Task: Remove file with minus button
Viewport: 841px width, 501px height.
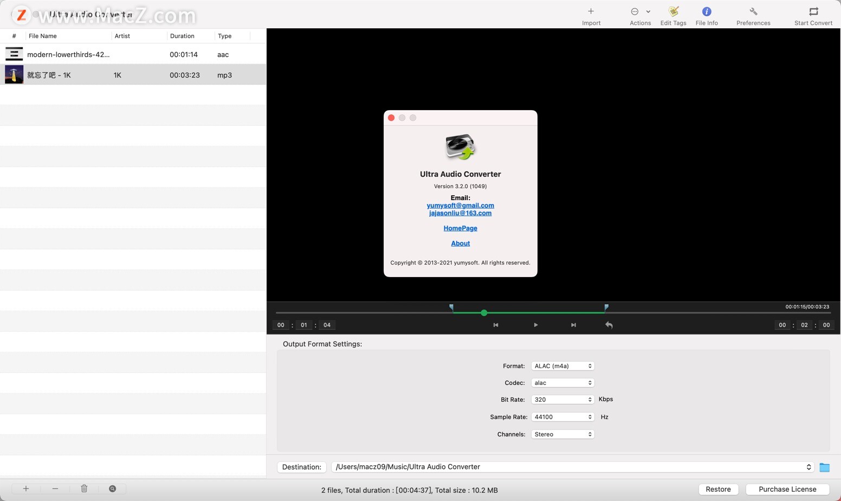Action: click(55, 489)
